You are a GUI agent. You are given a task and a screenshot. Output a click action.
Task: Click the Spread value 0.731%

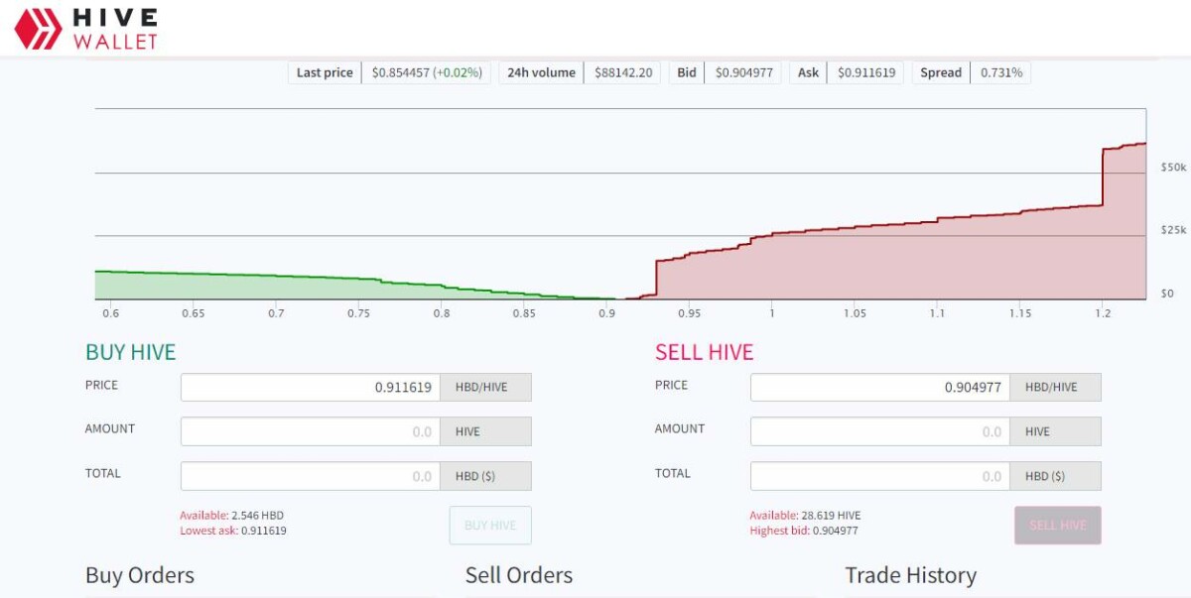pyautogui.click(x=1000, y=72)
